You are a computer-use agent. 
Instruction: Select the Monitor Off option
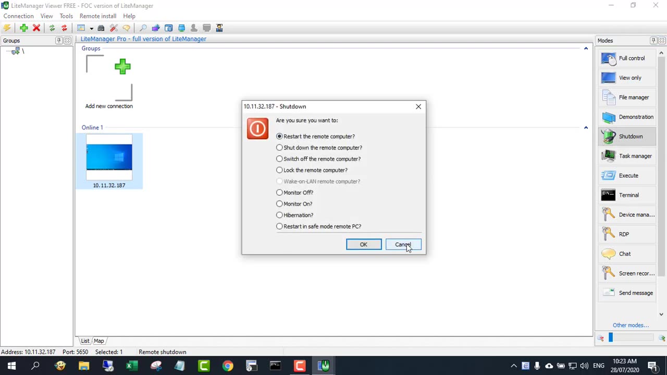295,193
